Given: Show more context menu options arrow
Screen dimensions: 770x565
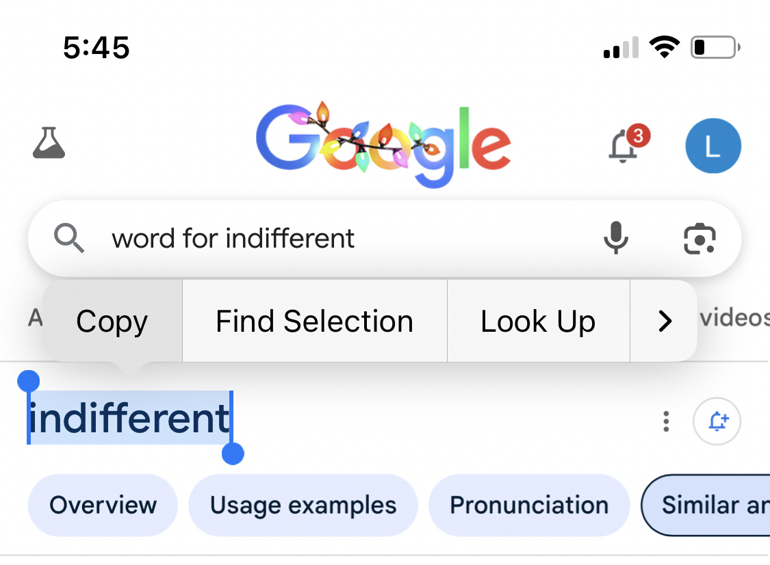Looking at the screenshot, I should coord(665,321).
